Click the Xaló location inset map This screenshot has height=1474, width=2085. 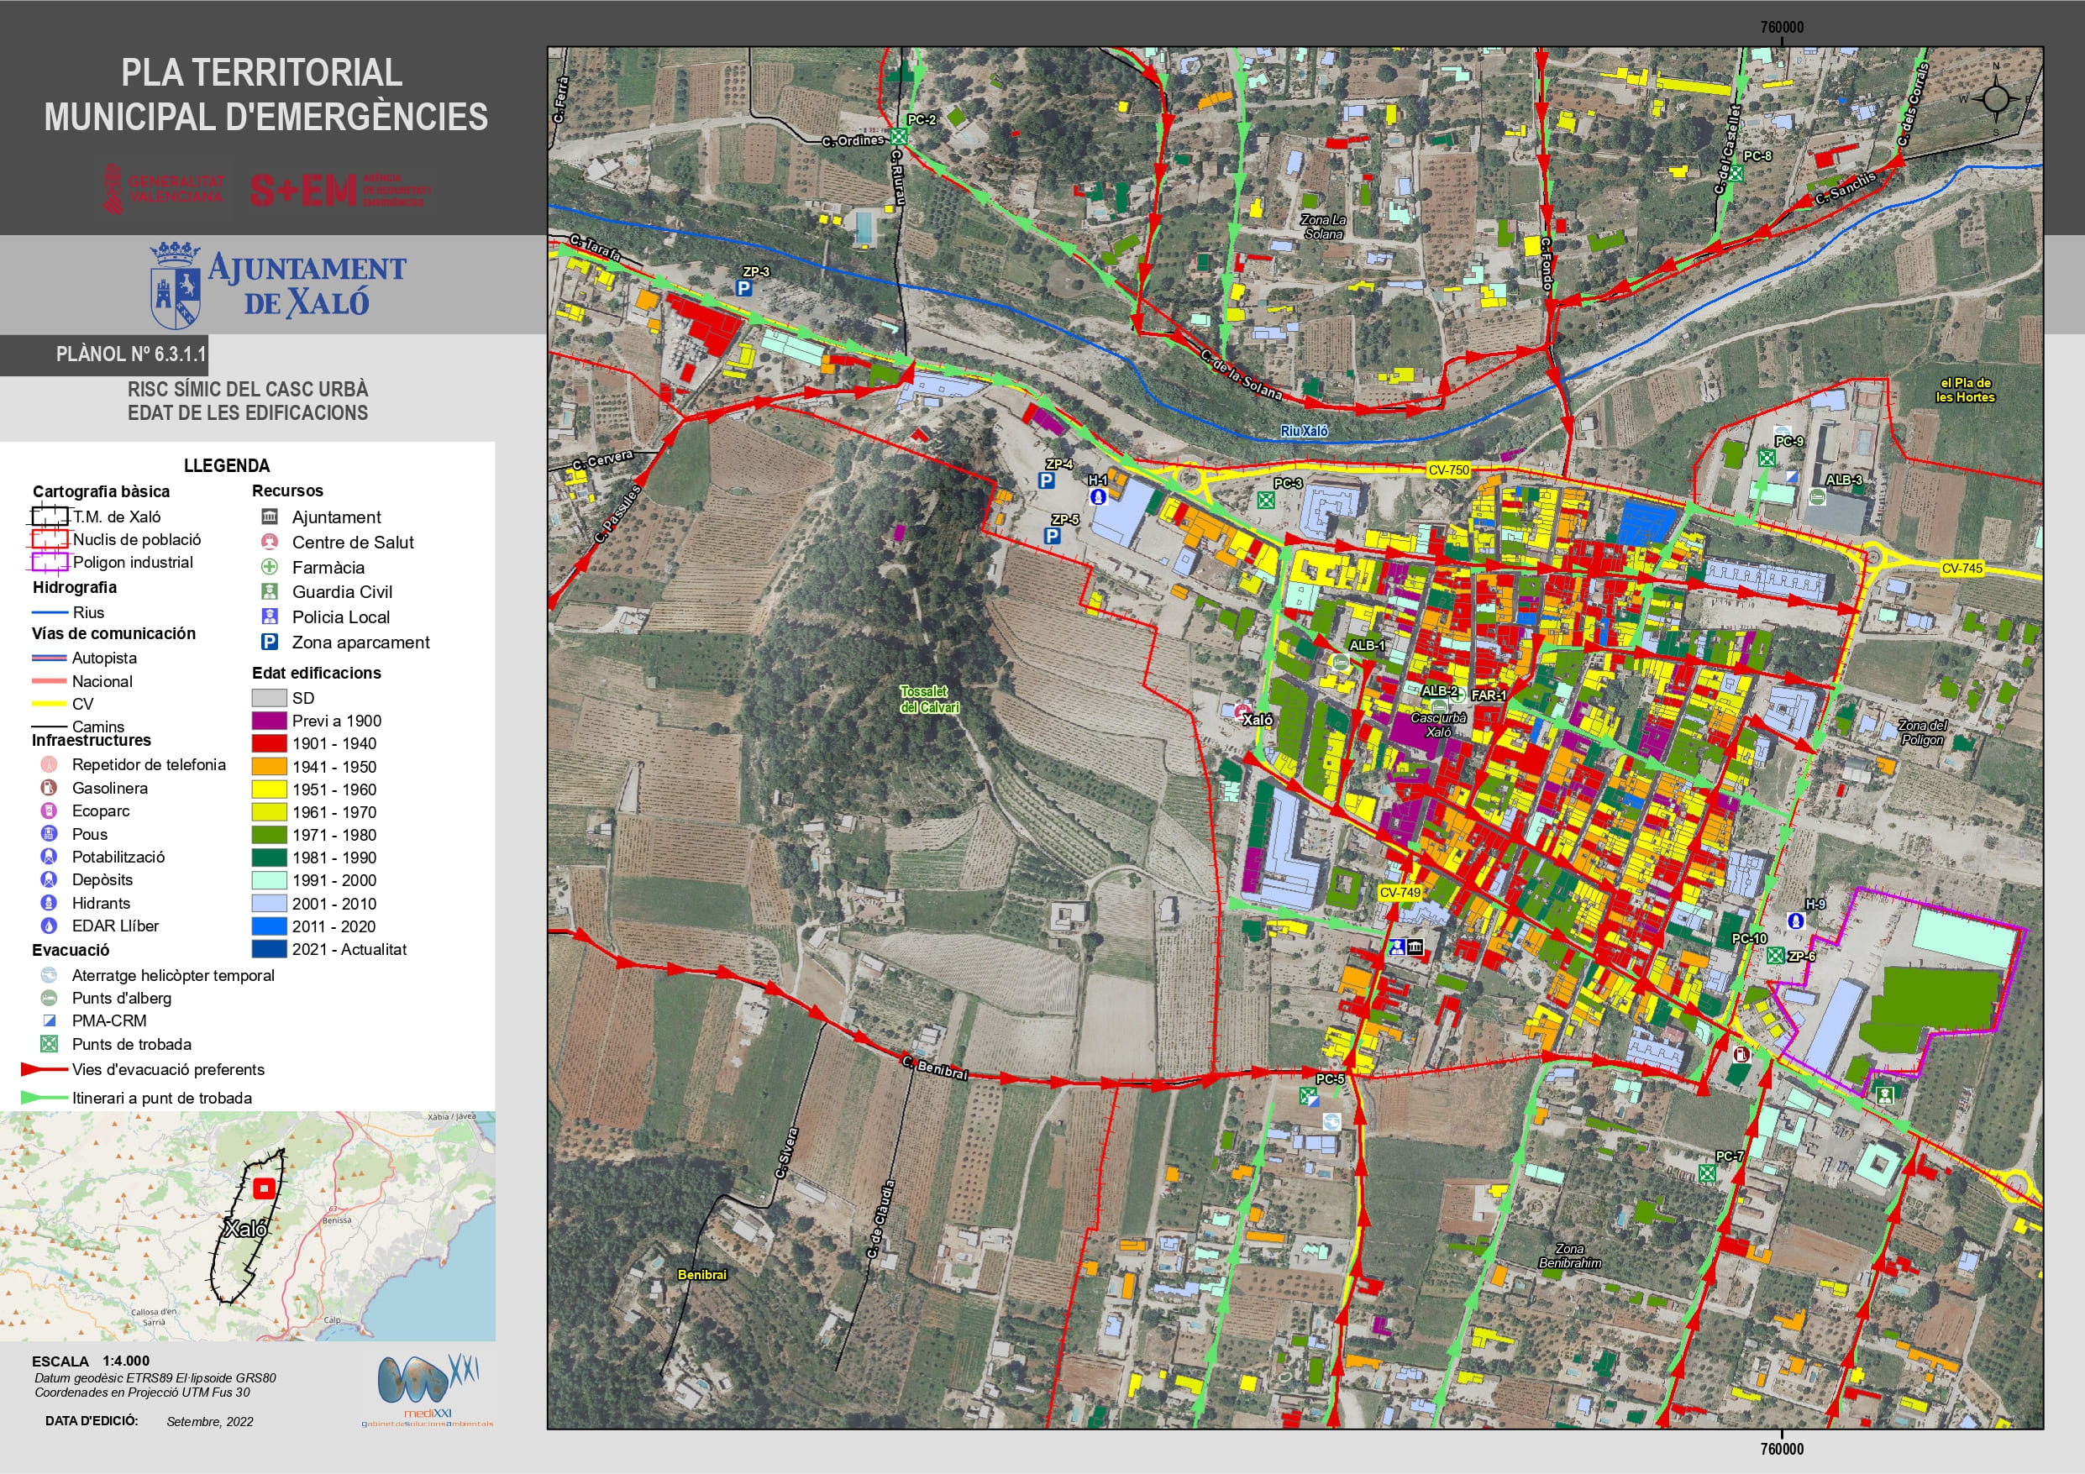click(247, 1226)
